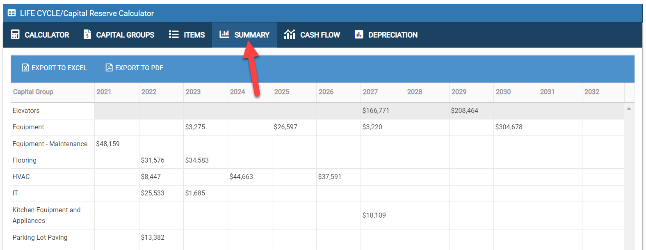Screen dimensions: 646x250
Task: Click the 2027 column header
Action: [370, 92]
